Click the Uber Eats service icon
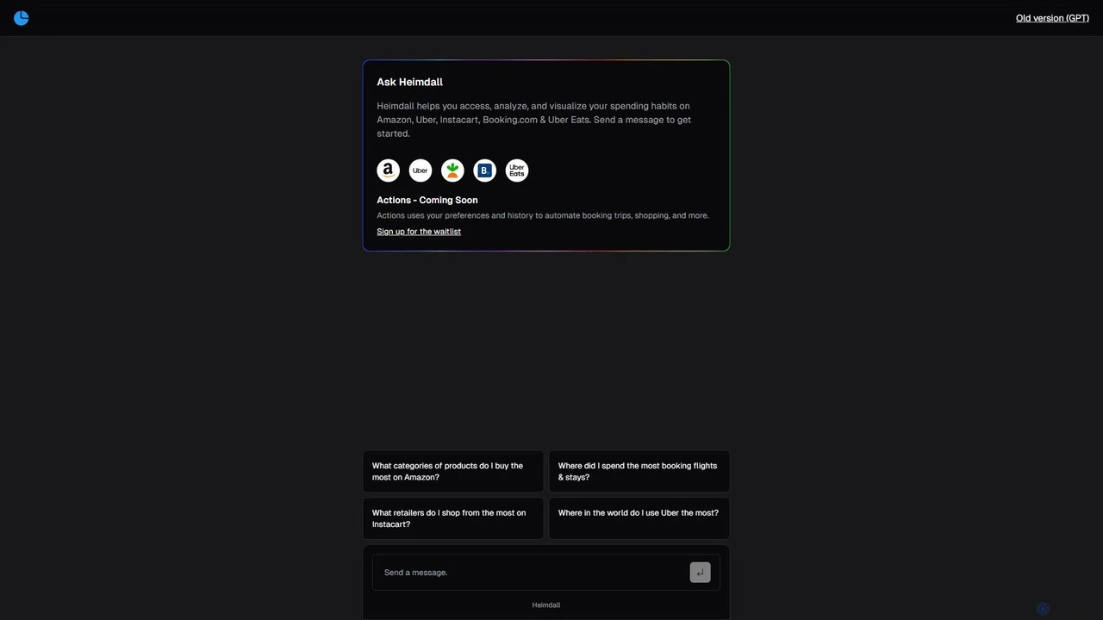This screenshot has width=1103, height=620. [x=517, y=170]
